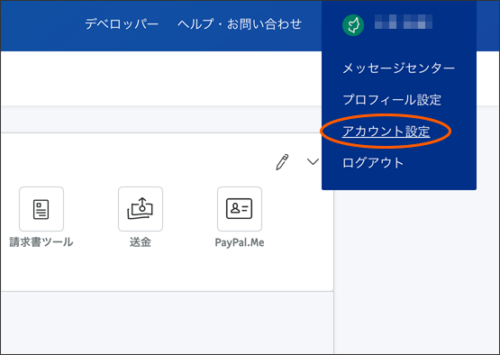This screenshot has width=500, height=355.
Task: Click the PayPal.Me text label
Action: [240, 242]
